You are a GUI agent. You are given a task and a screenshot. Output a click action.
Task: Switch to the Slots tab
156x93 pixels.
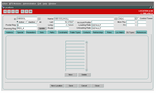click(42, 33)
